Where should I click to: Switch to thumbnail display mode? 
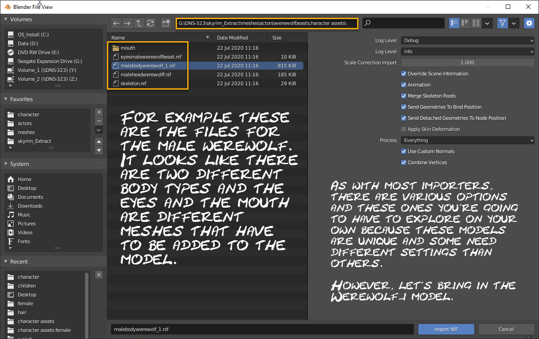[x=476, y=23]
